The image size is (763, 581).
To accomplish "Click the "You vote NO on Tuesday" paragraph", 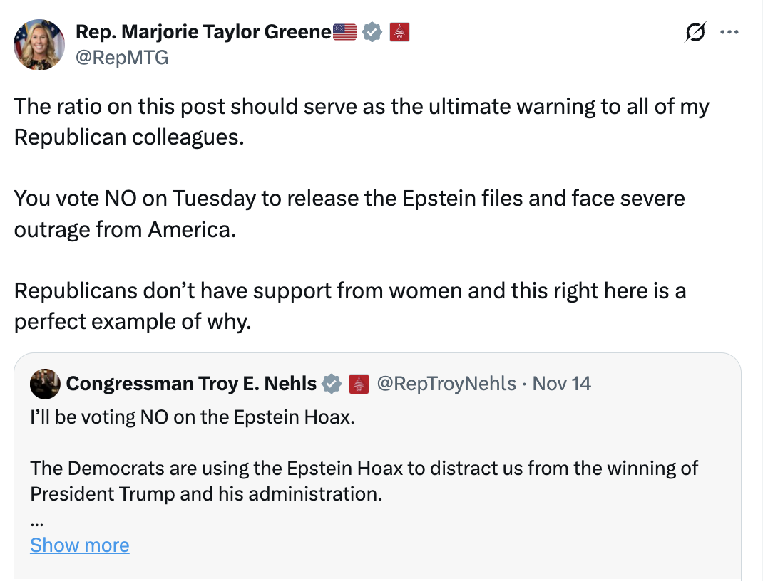I will click(x=349, y=212).
